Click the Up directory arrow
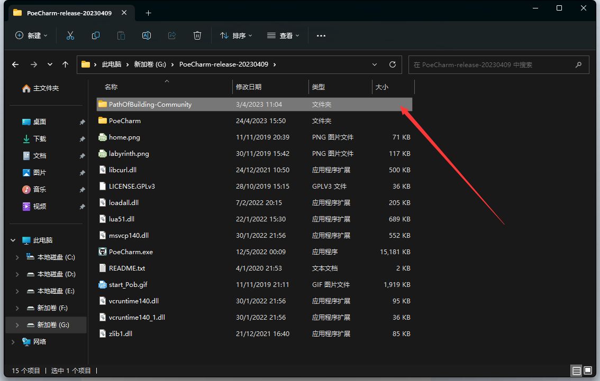Viewport: 600px width, 381px height. 65,64
